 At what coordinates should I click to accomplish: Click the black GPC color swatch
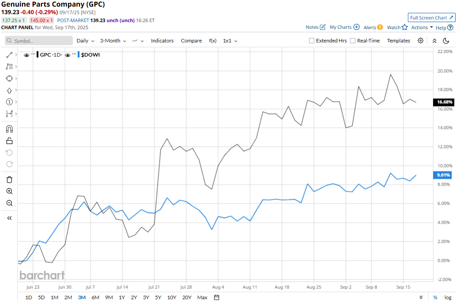tap(38, 55)
